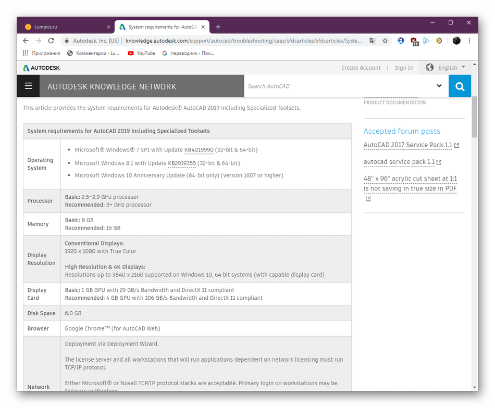Viewport: 495px width, 408px height.
Task: Close the Lumpics.ru tab
Action: [x=108, y=27]
